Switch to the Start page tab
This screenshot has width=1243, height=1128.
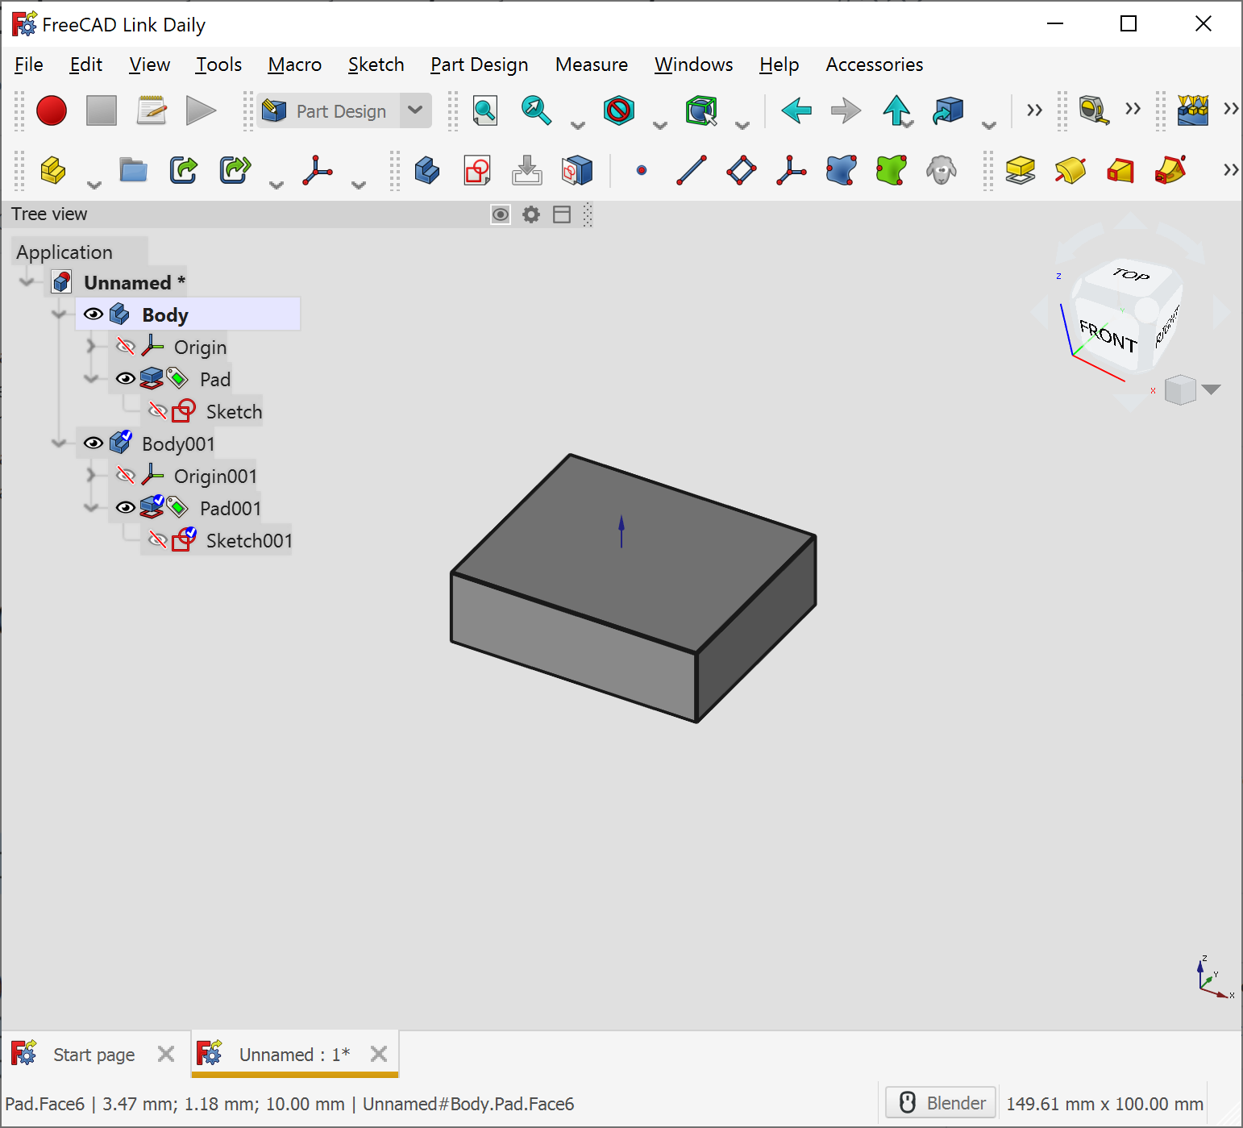click(94, 1054)
